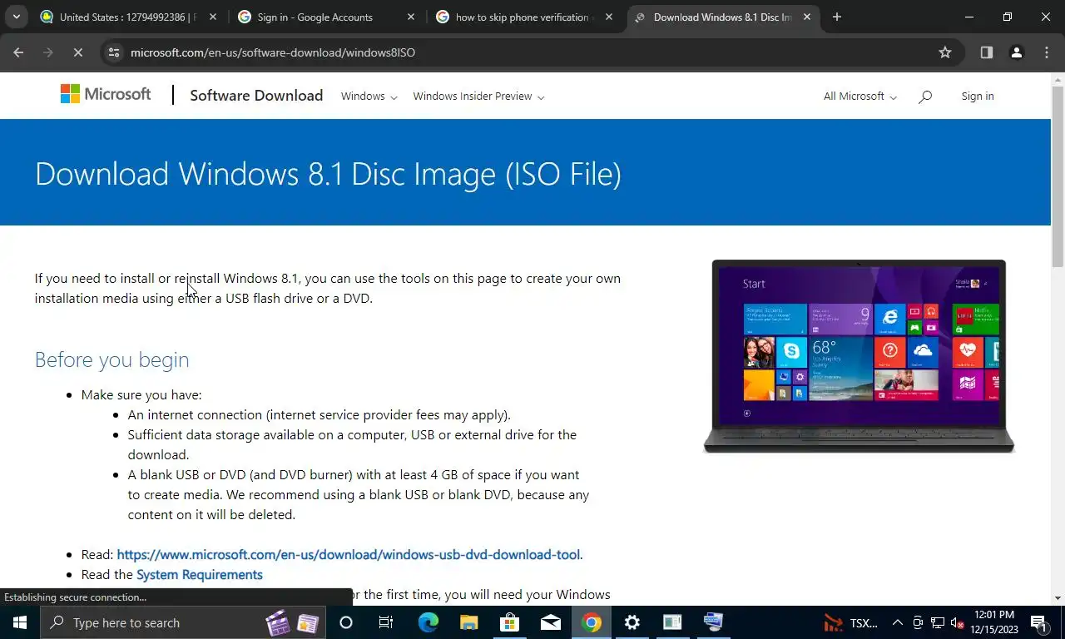The image size is (1065, 639).
Task: Open the search magnifier in the site header
Action: 925,97
